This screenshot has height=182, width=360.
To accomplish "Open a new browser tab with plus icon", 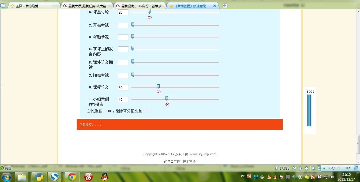I will coord(225,6).
